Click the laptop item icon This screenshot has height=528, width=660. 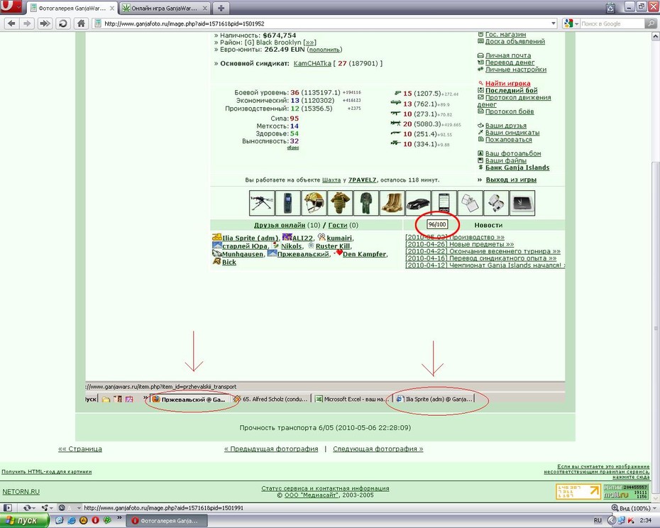522,203
